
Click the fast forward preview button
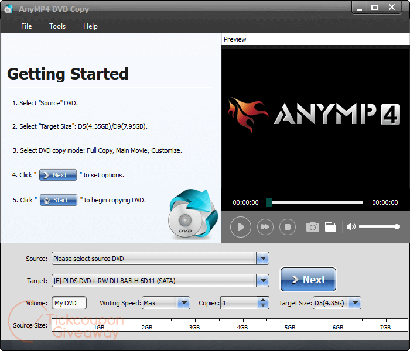265,227
